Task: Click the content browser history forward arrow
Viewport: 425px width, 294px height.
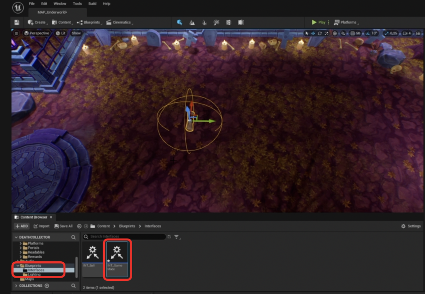Action: (x=86, y=226)
